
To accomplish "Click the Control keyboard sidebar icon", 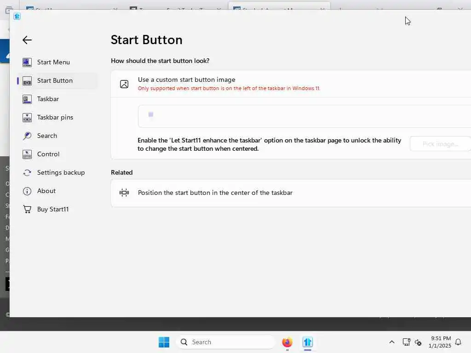I will pos(27,154).
